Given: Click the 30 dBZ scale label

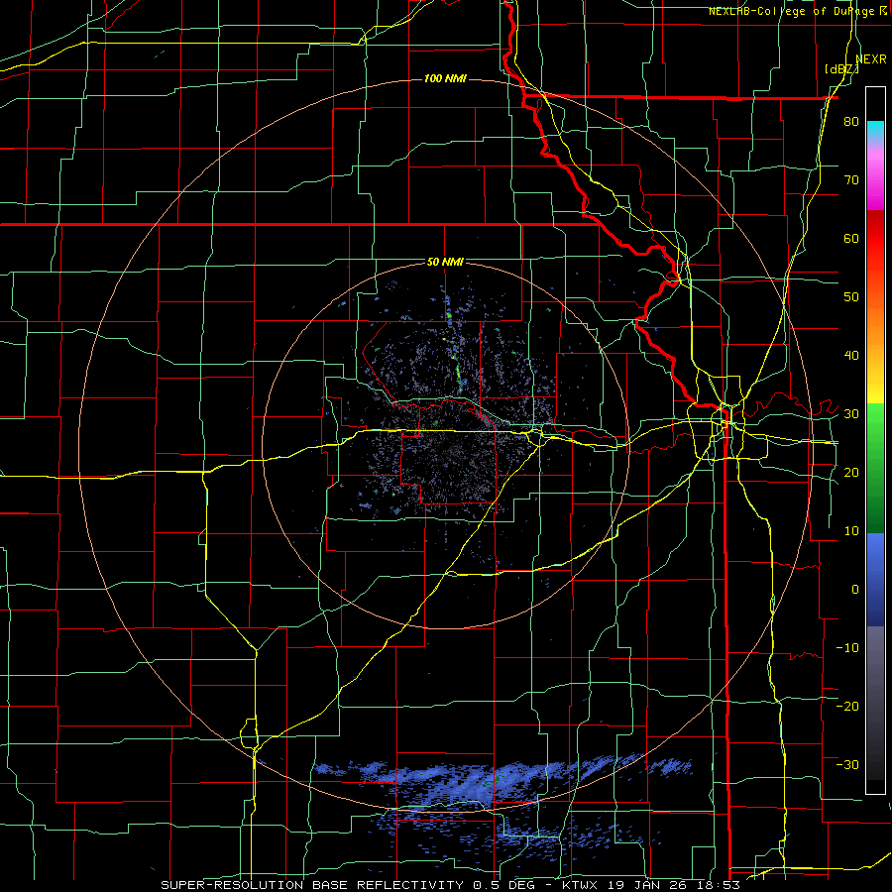Looking at the screenshot, I should coord(851,414).
